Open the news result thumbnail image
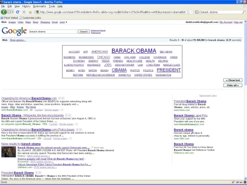 [9, 152]
